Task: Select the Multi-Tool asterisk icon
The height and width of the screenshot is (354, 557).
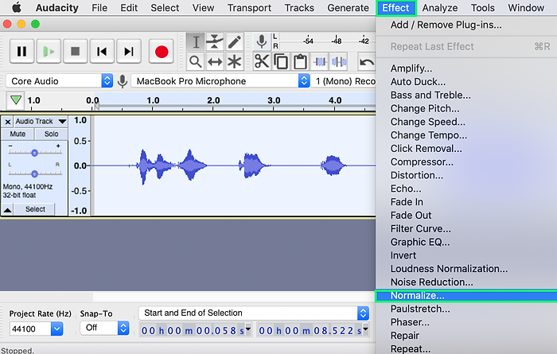Action: click(x=234, y=62)
